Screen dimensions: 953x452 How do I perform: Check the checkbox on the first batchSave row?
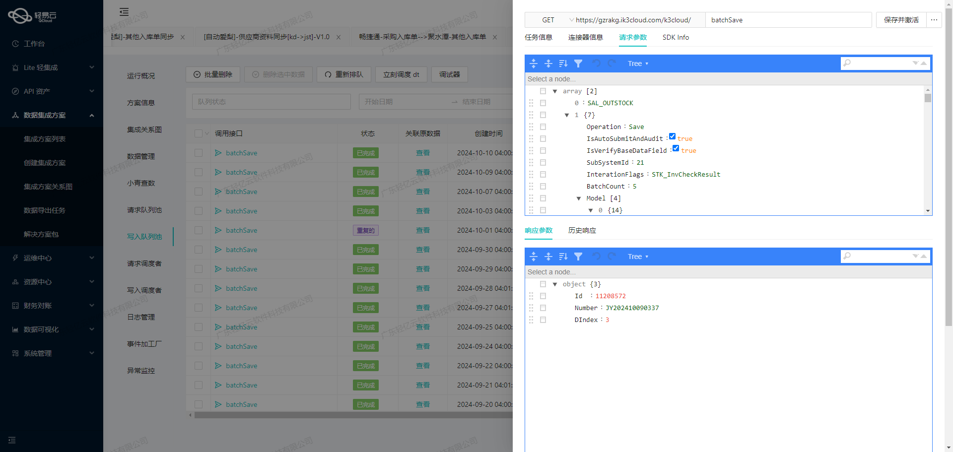point(199,153)
